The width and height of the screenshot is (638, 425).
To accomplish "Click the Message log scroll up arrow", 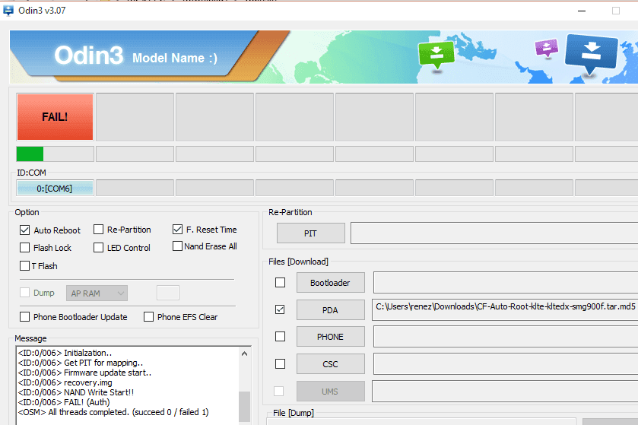I will click(244, 354).
